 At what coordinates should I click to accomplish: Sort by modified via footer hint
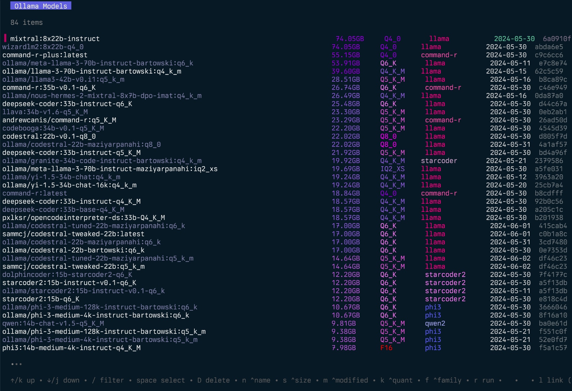click(345, 380)
